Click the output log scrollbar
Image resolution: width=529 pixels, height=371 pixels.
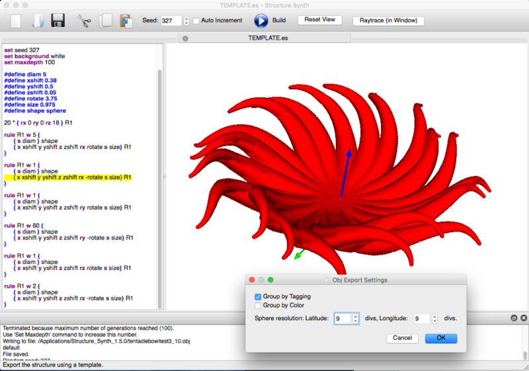tap(525, 355)
